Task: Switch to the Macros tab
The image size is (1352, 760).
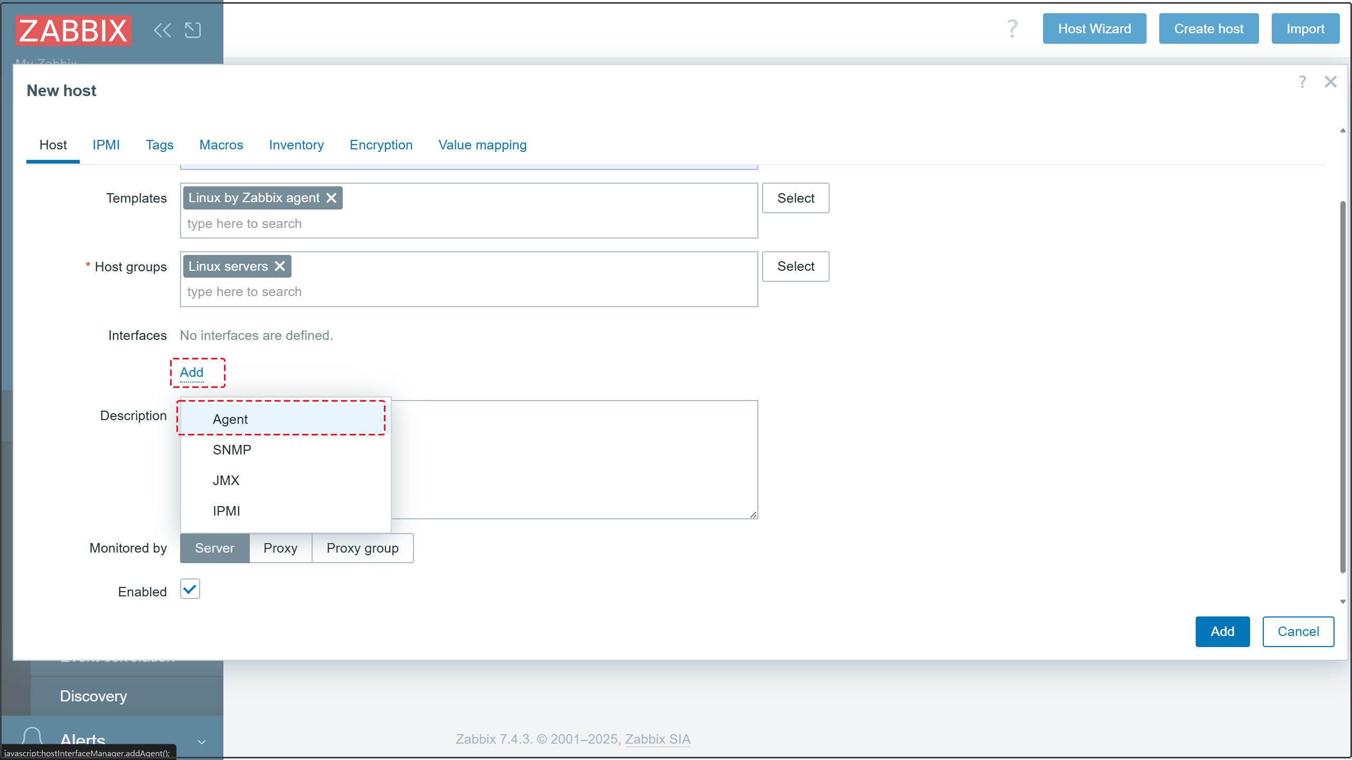Action: pos(221,145)
